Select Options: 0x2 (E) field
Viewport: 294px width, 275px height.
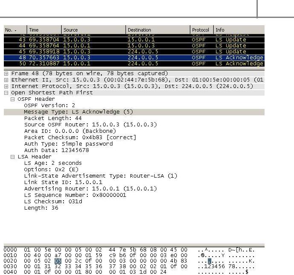(51, 170)
